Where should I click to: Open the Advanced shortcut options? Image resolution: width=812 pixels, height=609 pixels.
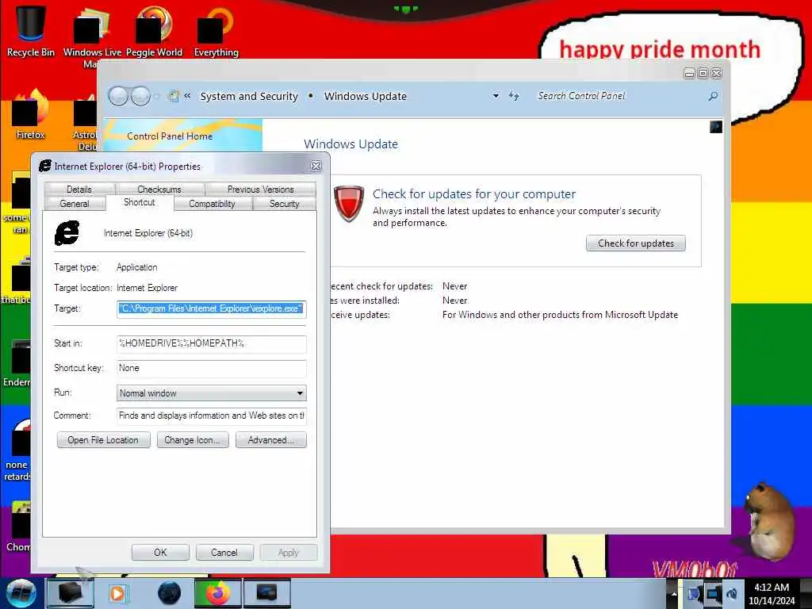pos(271,439)
